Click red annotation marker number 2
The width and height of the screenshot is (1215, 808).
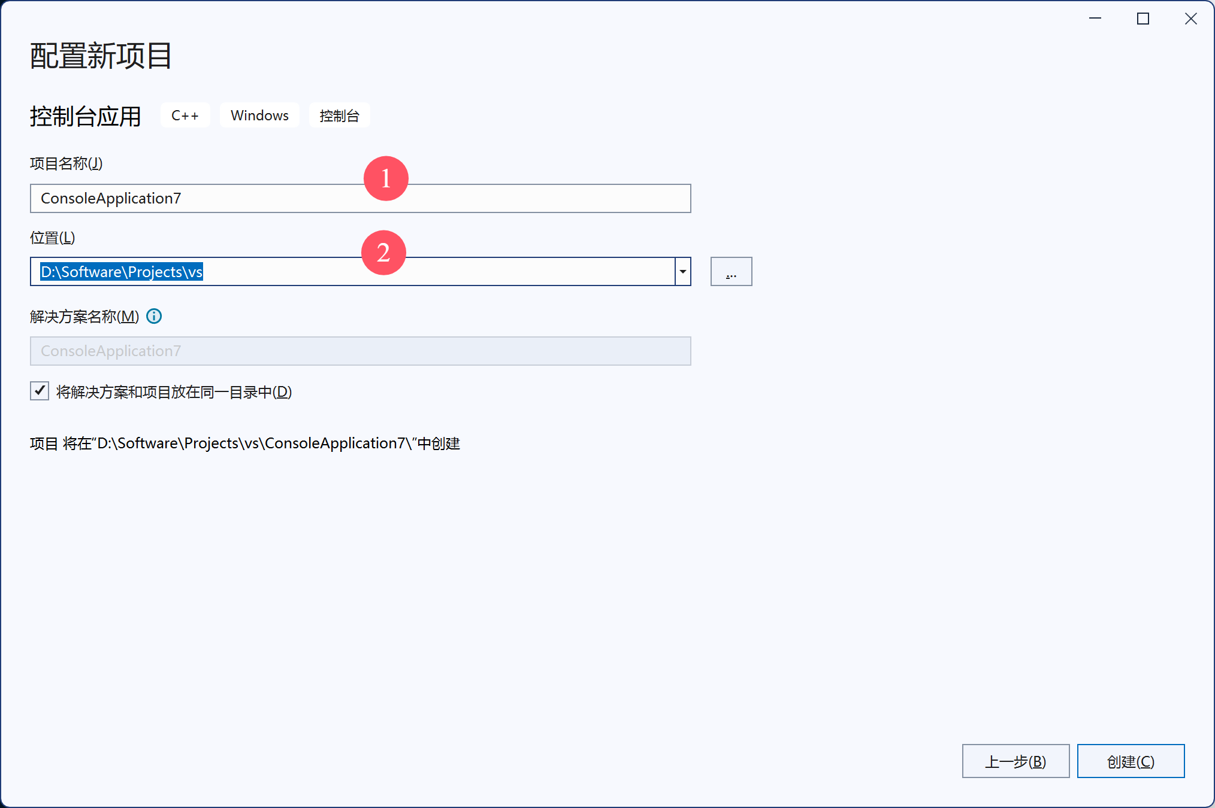(x=383, y=253)
